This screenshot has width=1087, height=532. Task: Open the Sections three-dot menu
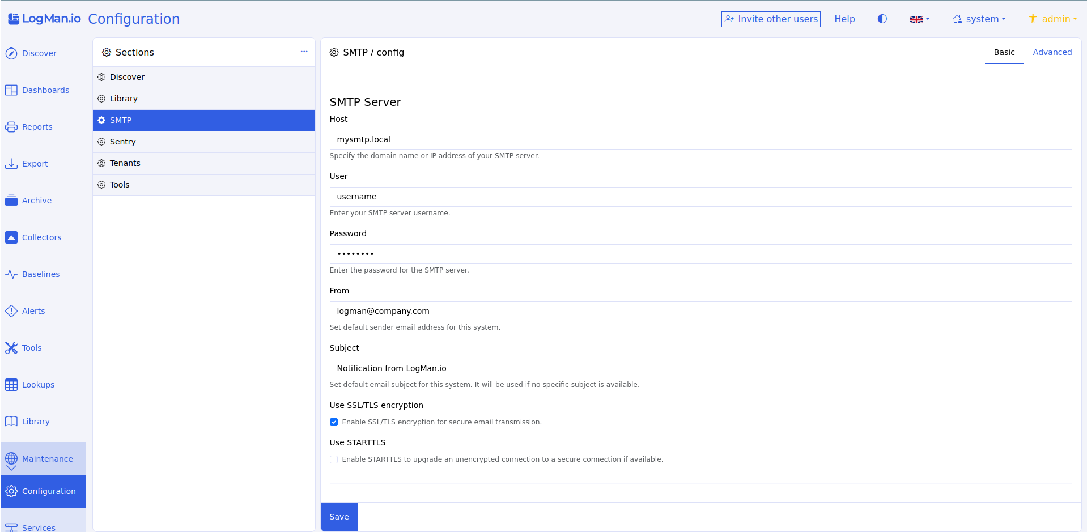tap(304, 52)
